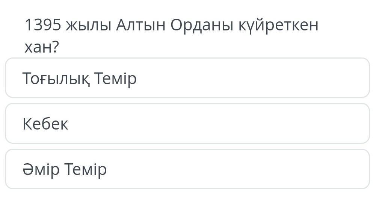
Task: Pick Тоғылық Темір as the khan
Action: point(187,78)
